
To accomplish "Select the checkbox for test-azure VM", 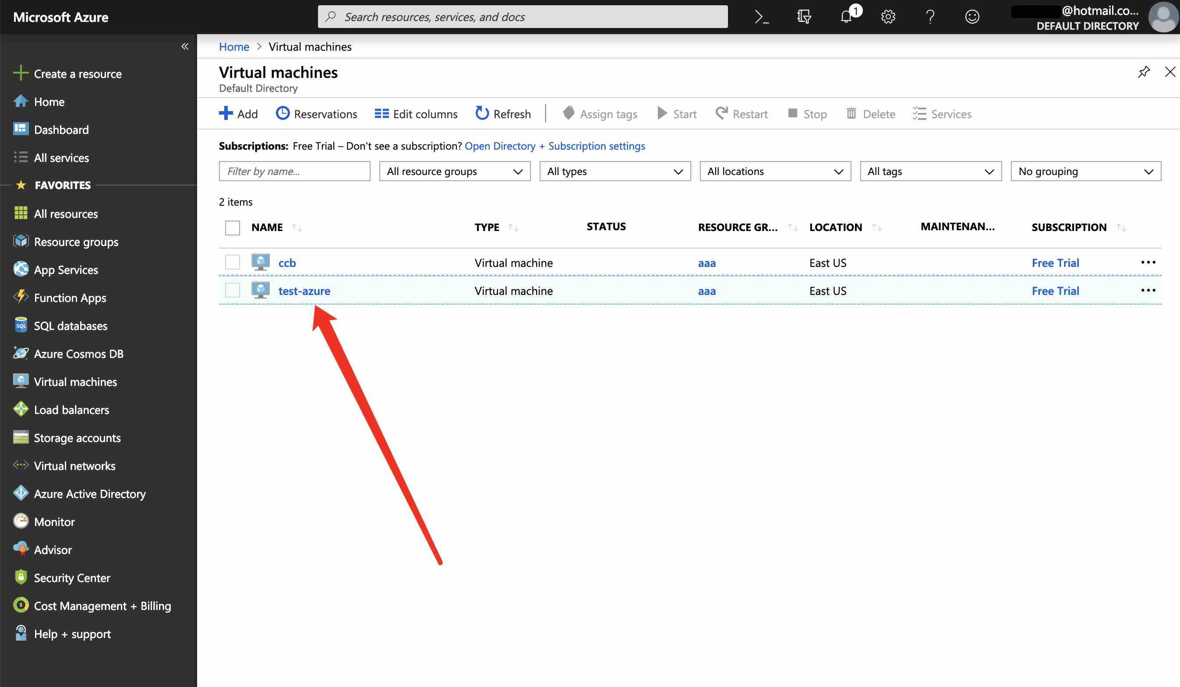I will pyautogui.click(x=232, y=291).
